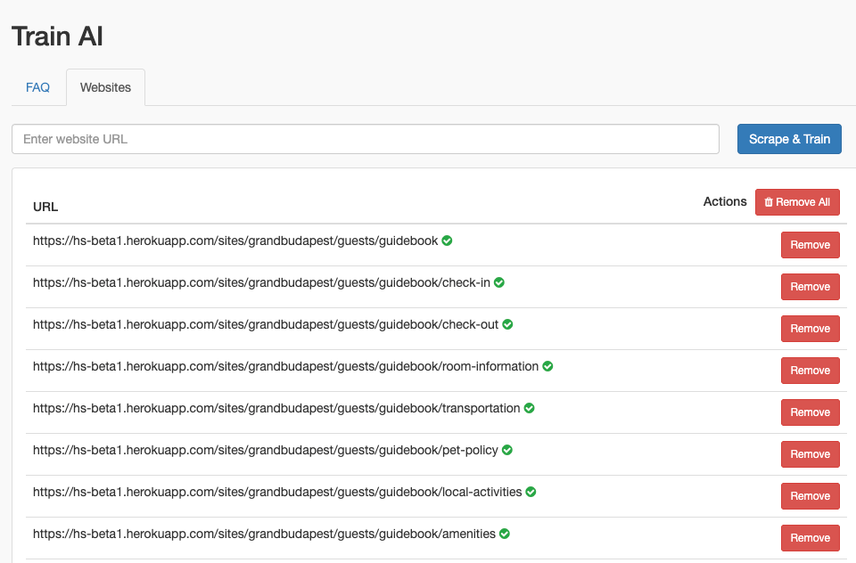
Task: Switch to the FAQ tab
Action: click(x=37, y=87)
